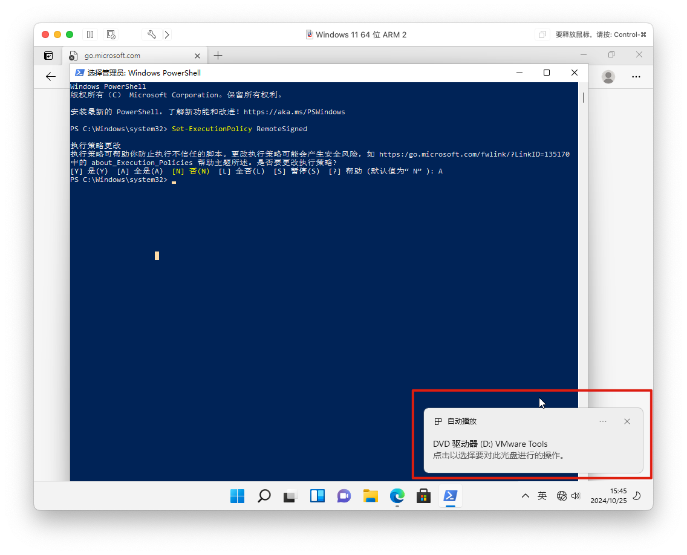Screen dimensions: 687x555
Task: Open Edge tab actions menu icon
Action: click(48, 56)
